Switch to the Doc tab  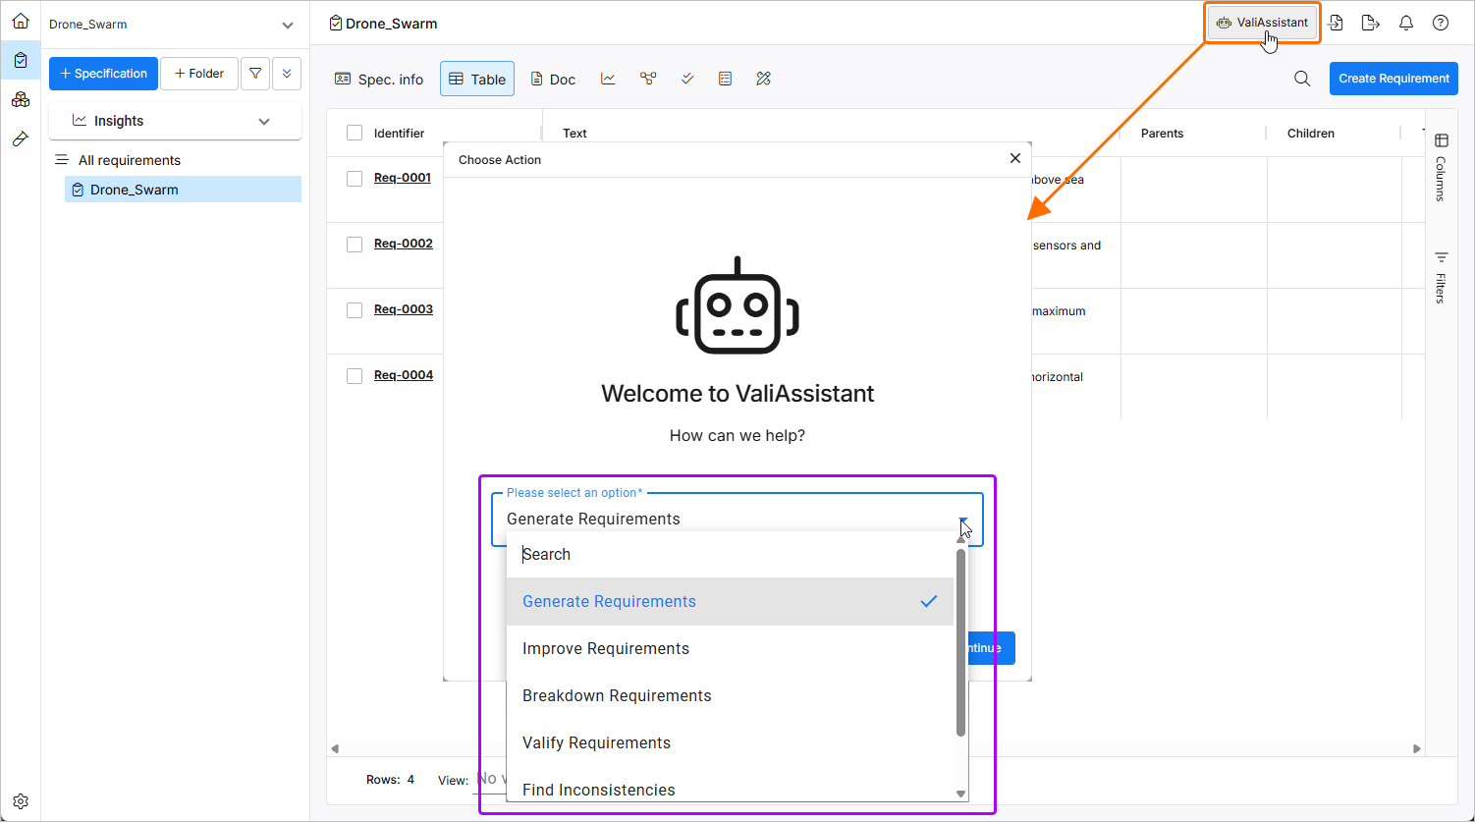pos(553,79)
